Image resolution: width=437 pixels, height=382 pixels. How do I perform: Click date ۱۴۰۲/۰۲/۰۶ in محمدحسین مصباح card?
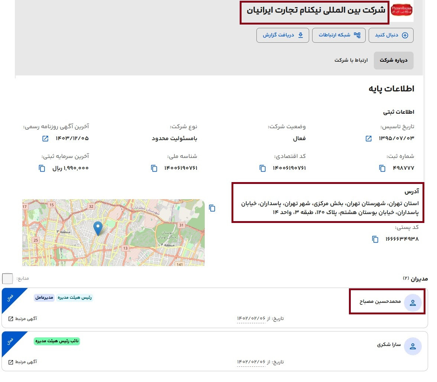(x=251, y=318)
